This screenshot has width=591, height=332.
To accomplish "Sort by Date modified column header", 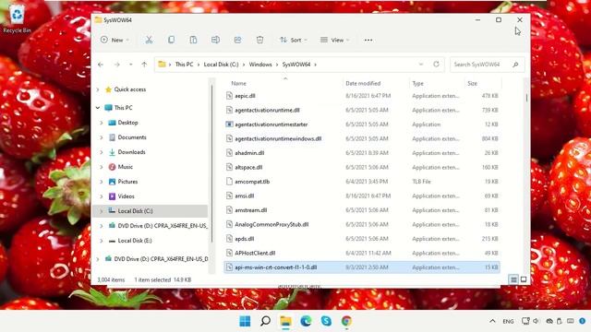I will tap(363, 84).
